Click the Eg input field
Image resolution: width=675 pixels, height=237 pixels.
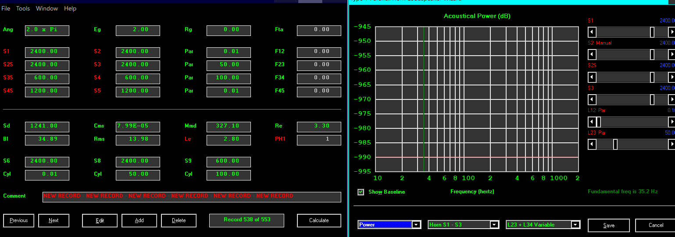[x=138, y=30]
